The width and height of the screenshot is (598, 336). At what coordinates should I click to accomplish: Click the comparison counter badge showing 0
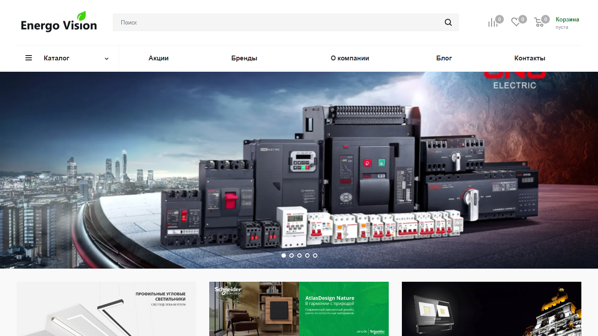pyautogui.click(x=500, y=19)
